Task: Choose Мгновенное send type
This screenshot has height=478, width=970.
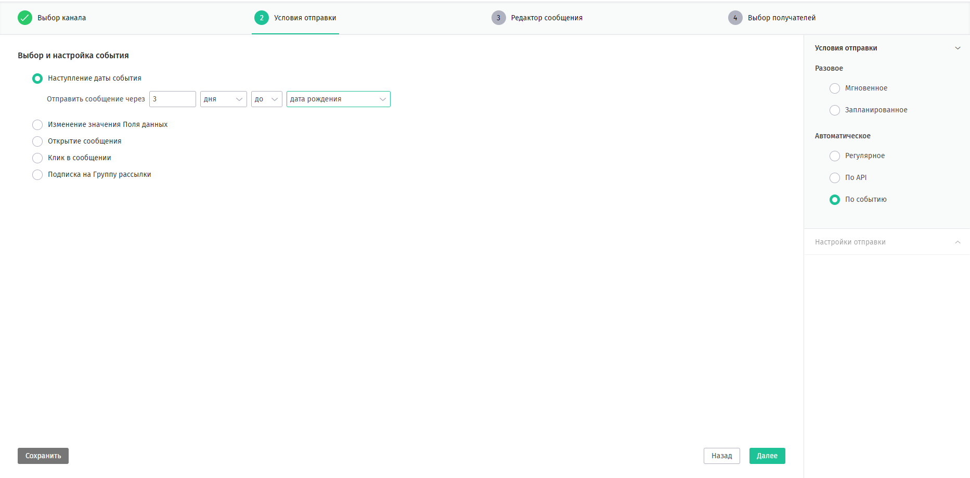Action: point(835,88)
